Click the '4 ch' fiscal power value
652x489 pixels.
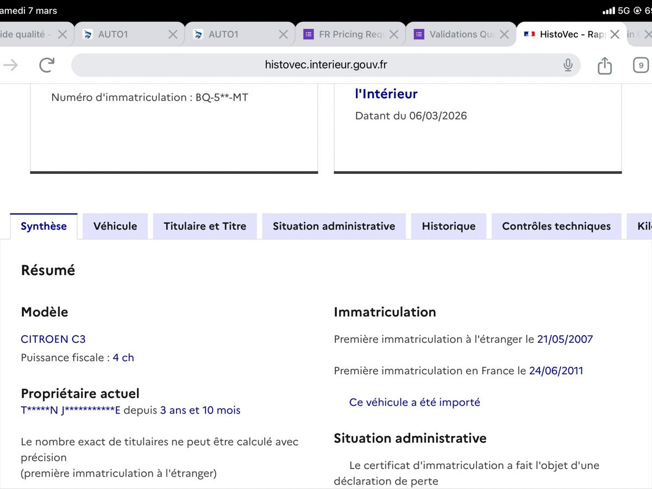point(123,358)
